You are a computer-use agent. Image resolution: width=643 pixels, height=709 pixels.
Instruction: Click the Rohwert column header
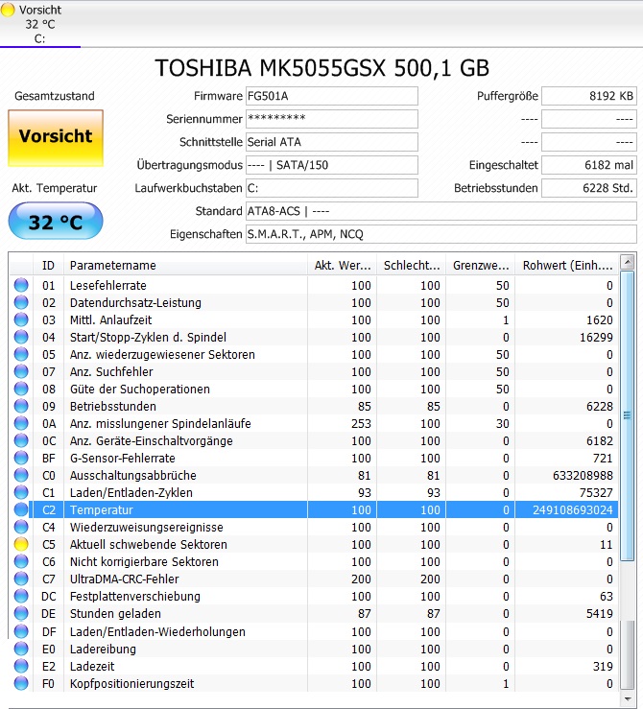567,266
